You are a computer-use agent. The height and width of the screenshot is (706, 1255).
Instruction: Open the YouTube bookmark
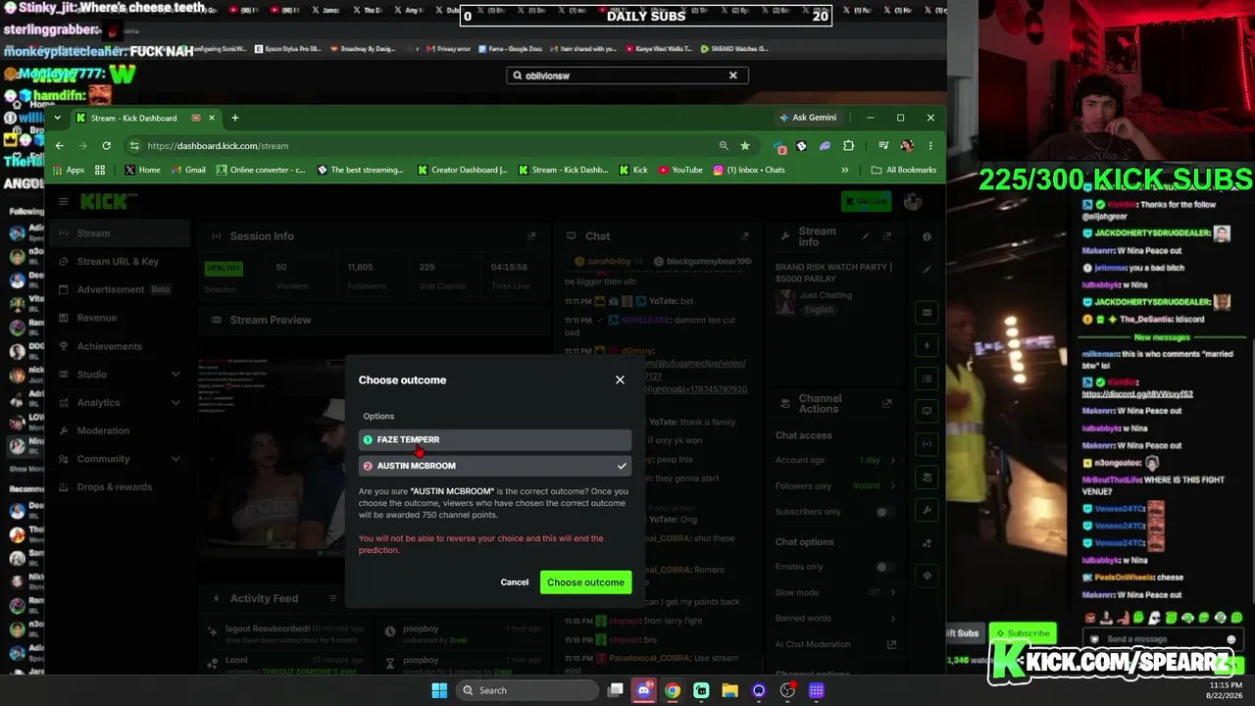(x=680, y=170)
